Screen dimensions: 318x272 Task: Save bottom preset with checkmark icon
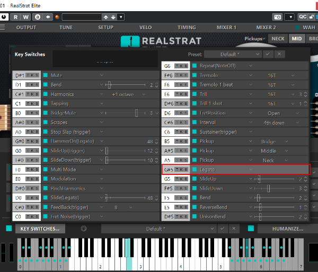coord(223,229)
